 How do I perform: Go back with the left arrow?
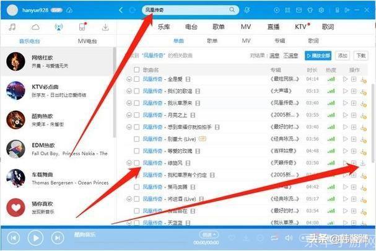121,10
